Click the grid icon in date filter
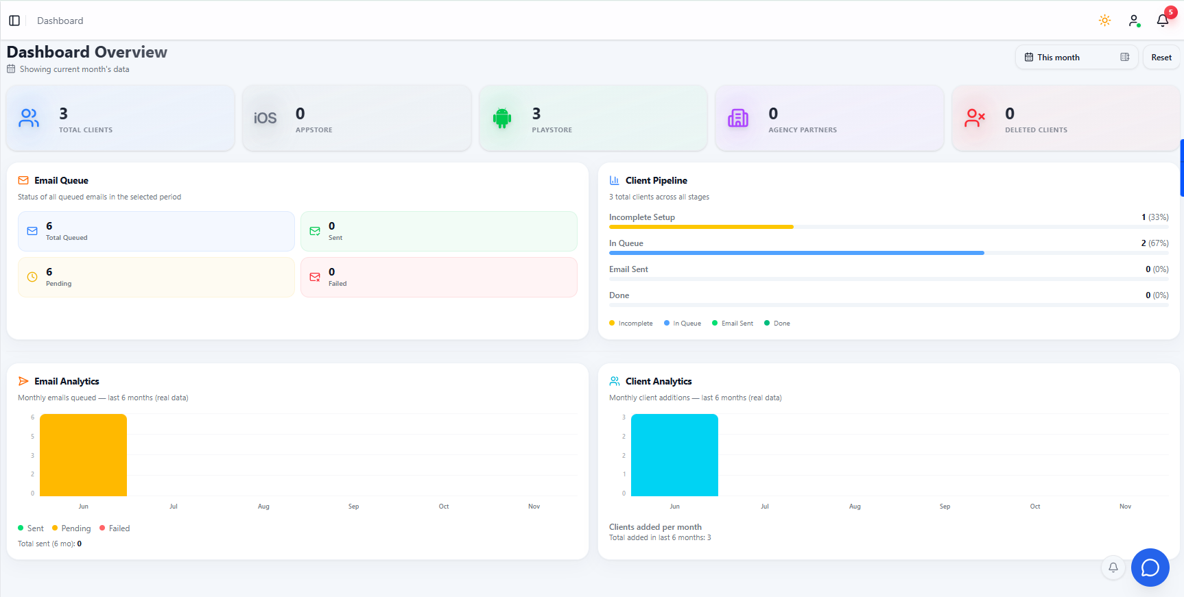This screenshot has height=597, width=1184. coord(1124,58)
